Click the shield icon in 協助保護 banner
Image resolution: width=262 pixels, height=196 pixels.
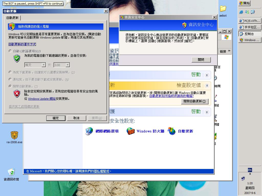click(x=12, y=27)
